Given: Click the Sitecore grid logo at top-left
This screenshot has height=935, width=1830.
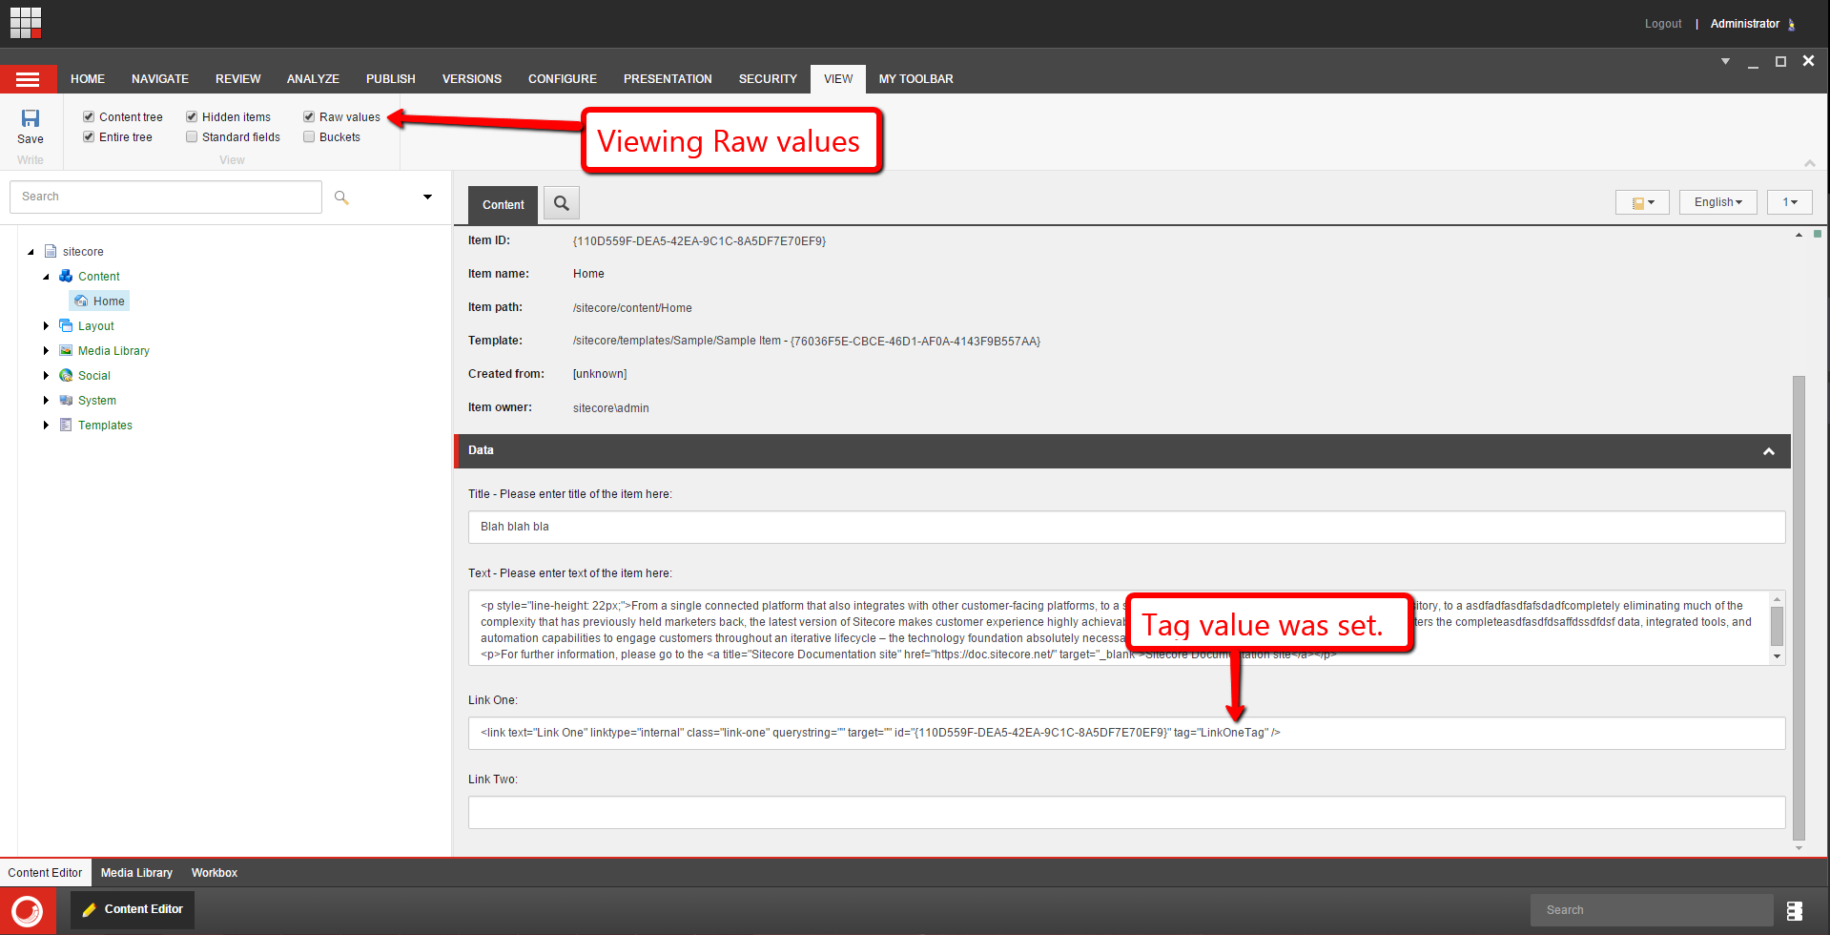Looking at the screenshot, I should pyautogui.click(x=26, y=23).
